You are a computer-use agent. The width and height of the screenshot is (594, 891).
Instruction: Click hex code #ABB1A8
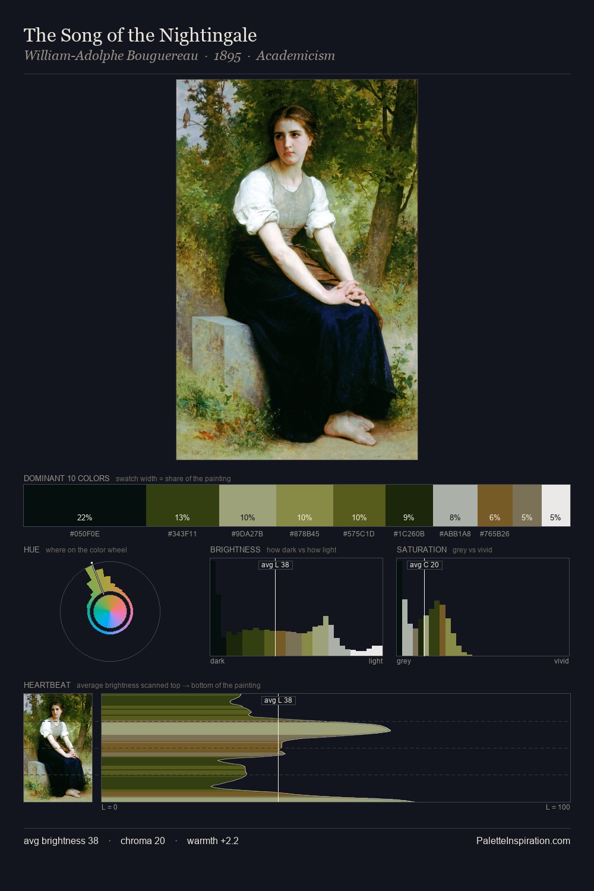[455, 534]
